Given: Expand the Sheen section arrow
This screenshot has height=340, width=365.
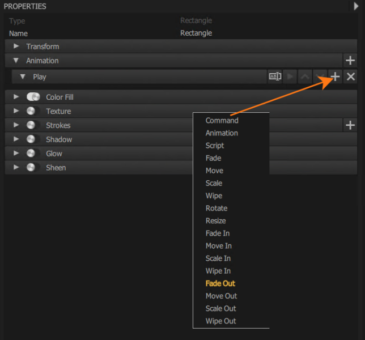Looking at the screenshot, I should click(16, 167).
